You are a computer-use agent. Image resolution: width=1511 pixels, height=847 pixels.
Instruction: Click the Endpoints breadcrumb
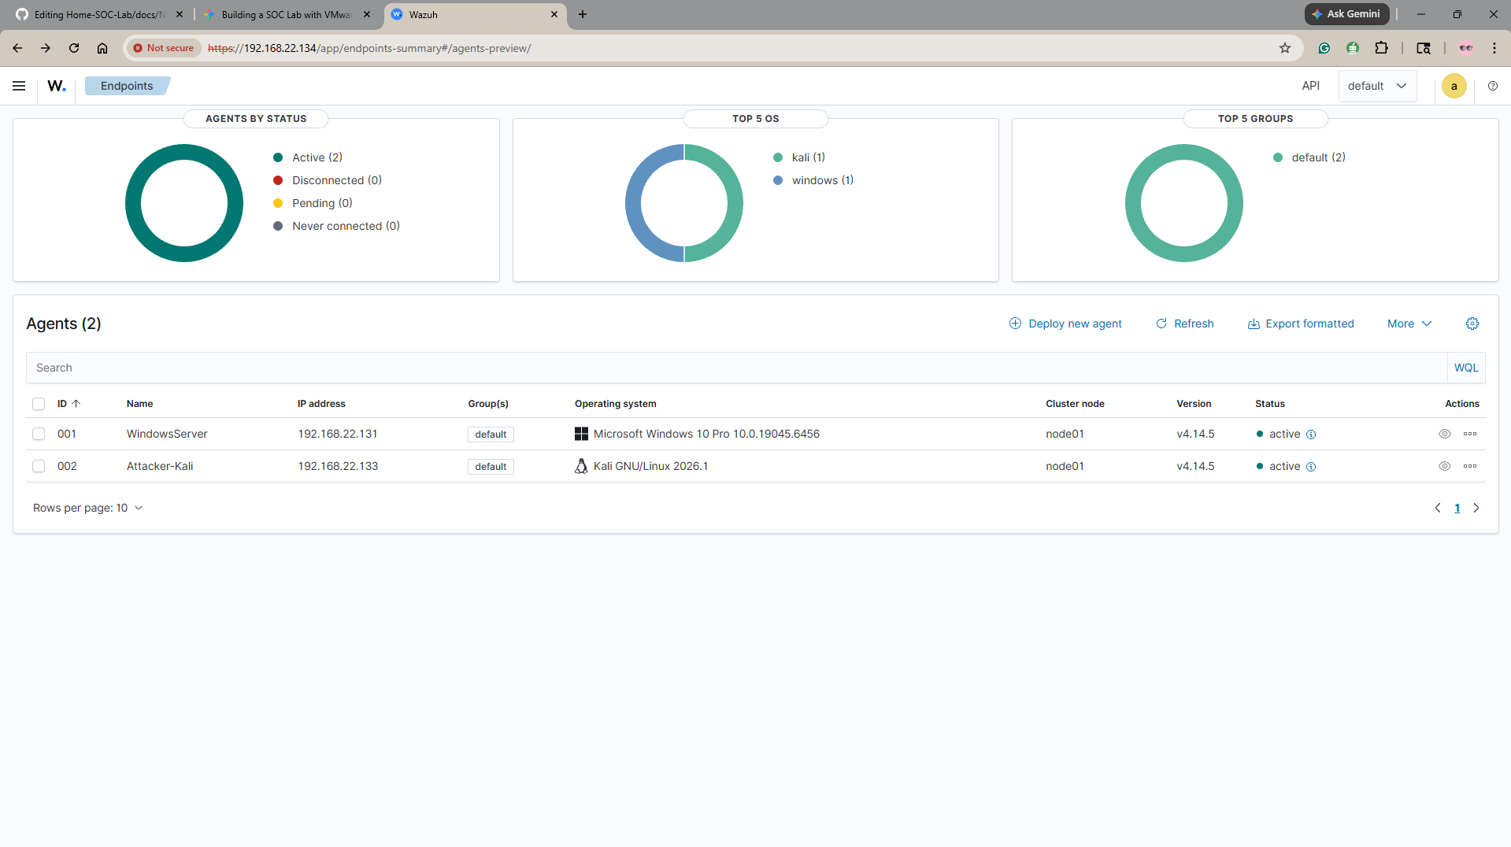pos(127,86)
